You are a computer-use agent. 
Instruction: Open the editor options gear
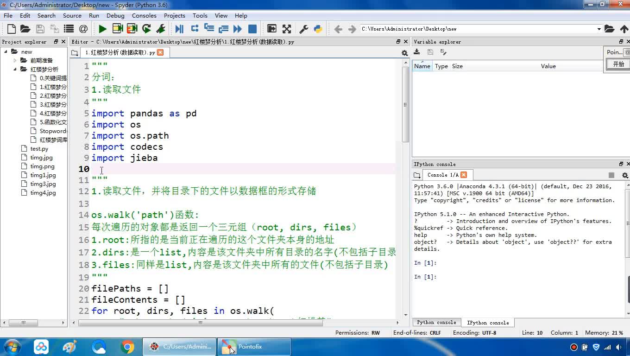404,53
